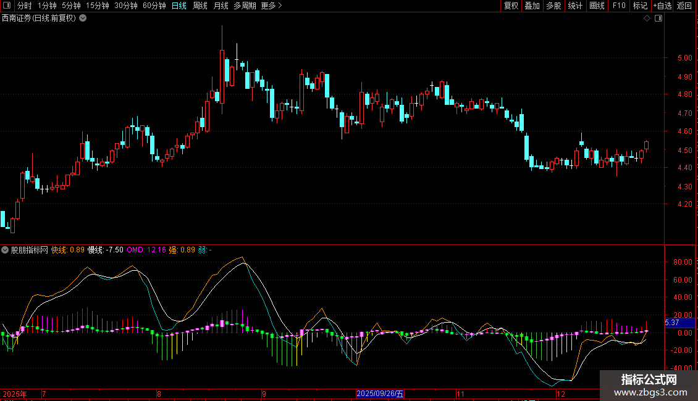Choose the 月线 monthly period

pos(221,6)
